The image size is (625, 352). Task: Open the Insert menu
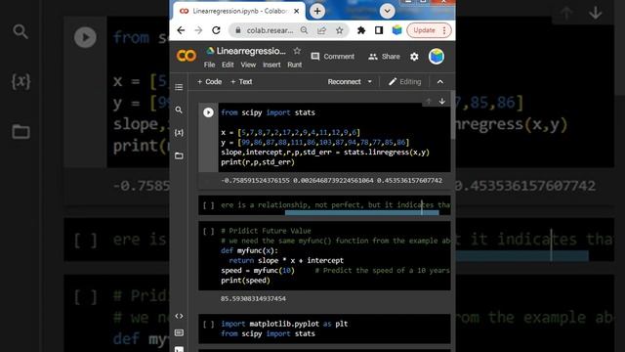(x=271, y=65)
